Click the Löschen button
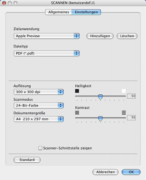This screenshot has width=146, height=180. (x=127, y=36)
